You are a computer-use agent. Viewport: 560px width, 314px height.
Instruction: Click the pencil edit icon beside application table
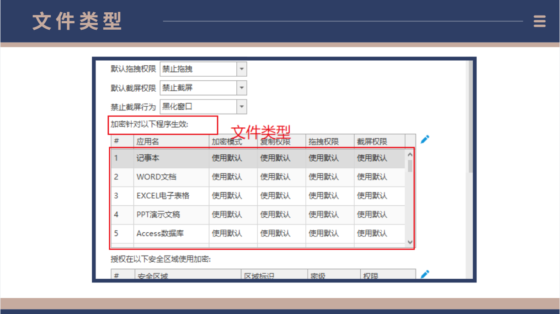(425, 140)
